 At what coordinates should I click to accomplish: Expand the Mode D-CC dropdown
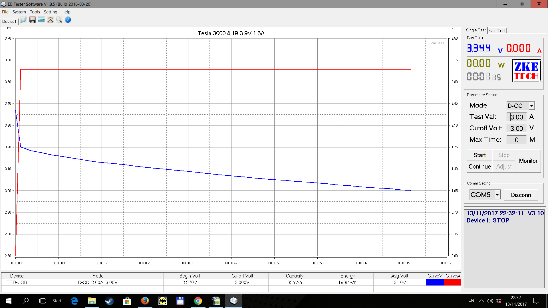pyautogui.click(x=531, y=106)
